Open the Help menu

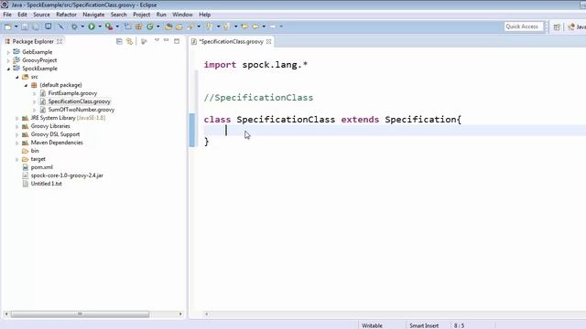(x=204, y=15)
